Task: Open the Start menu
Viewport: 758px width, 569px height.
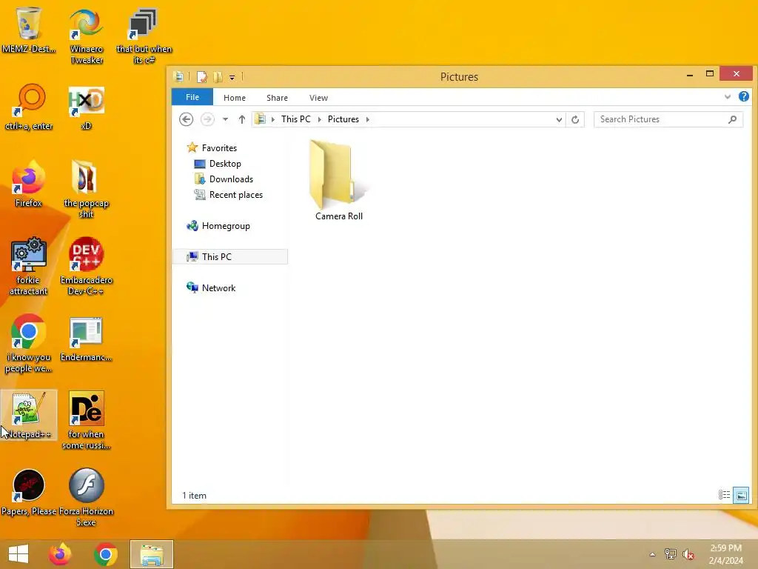Action: click(19, 554)
